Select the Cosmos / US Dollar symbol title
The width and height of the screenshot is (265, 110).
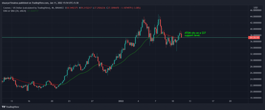tap(26, 8)
